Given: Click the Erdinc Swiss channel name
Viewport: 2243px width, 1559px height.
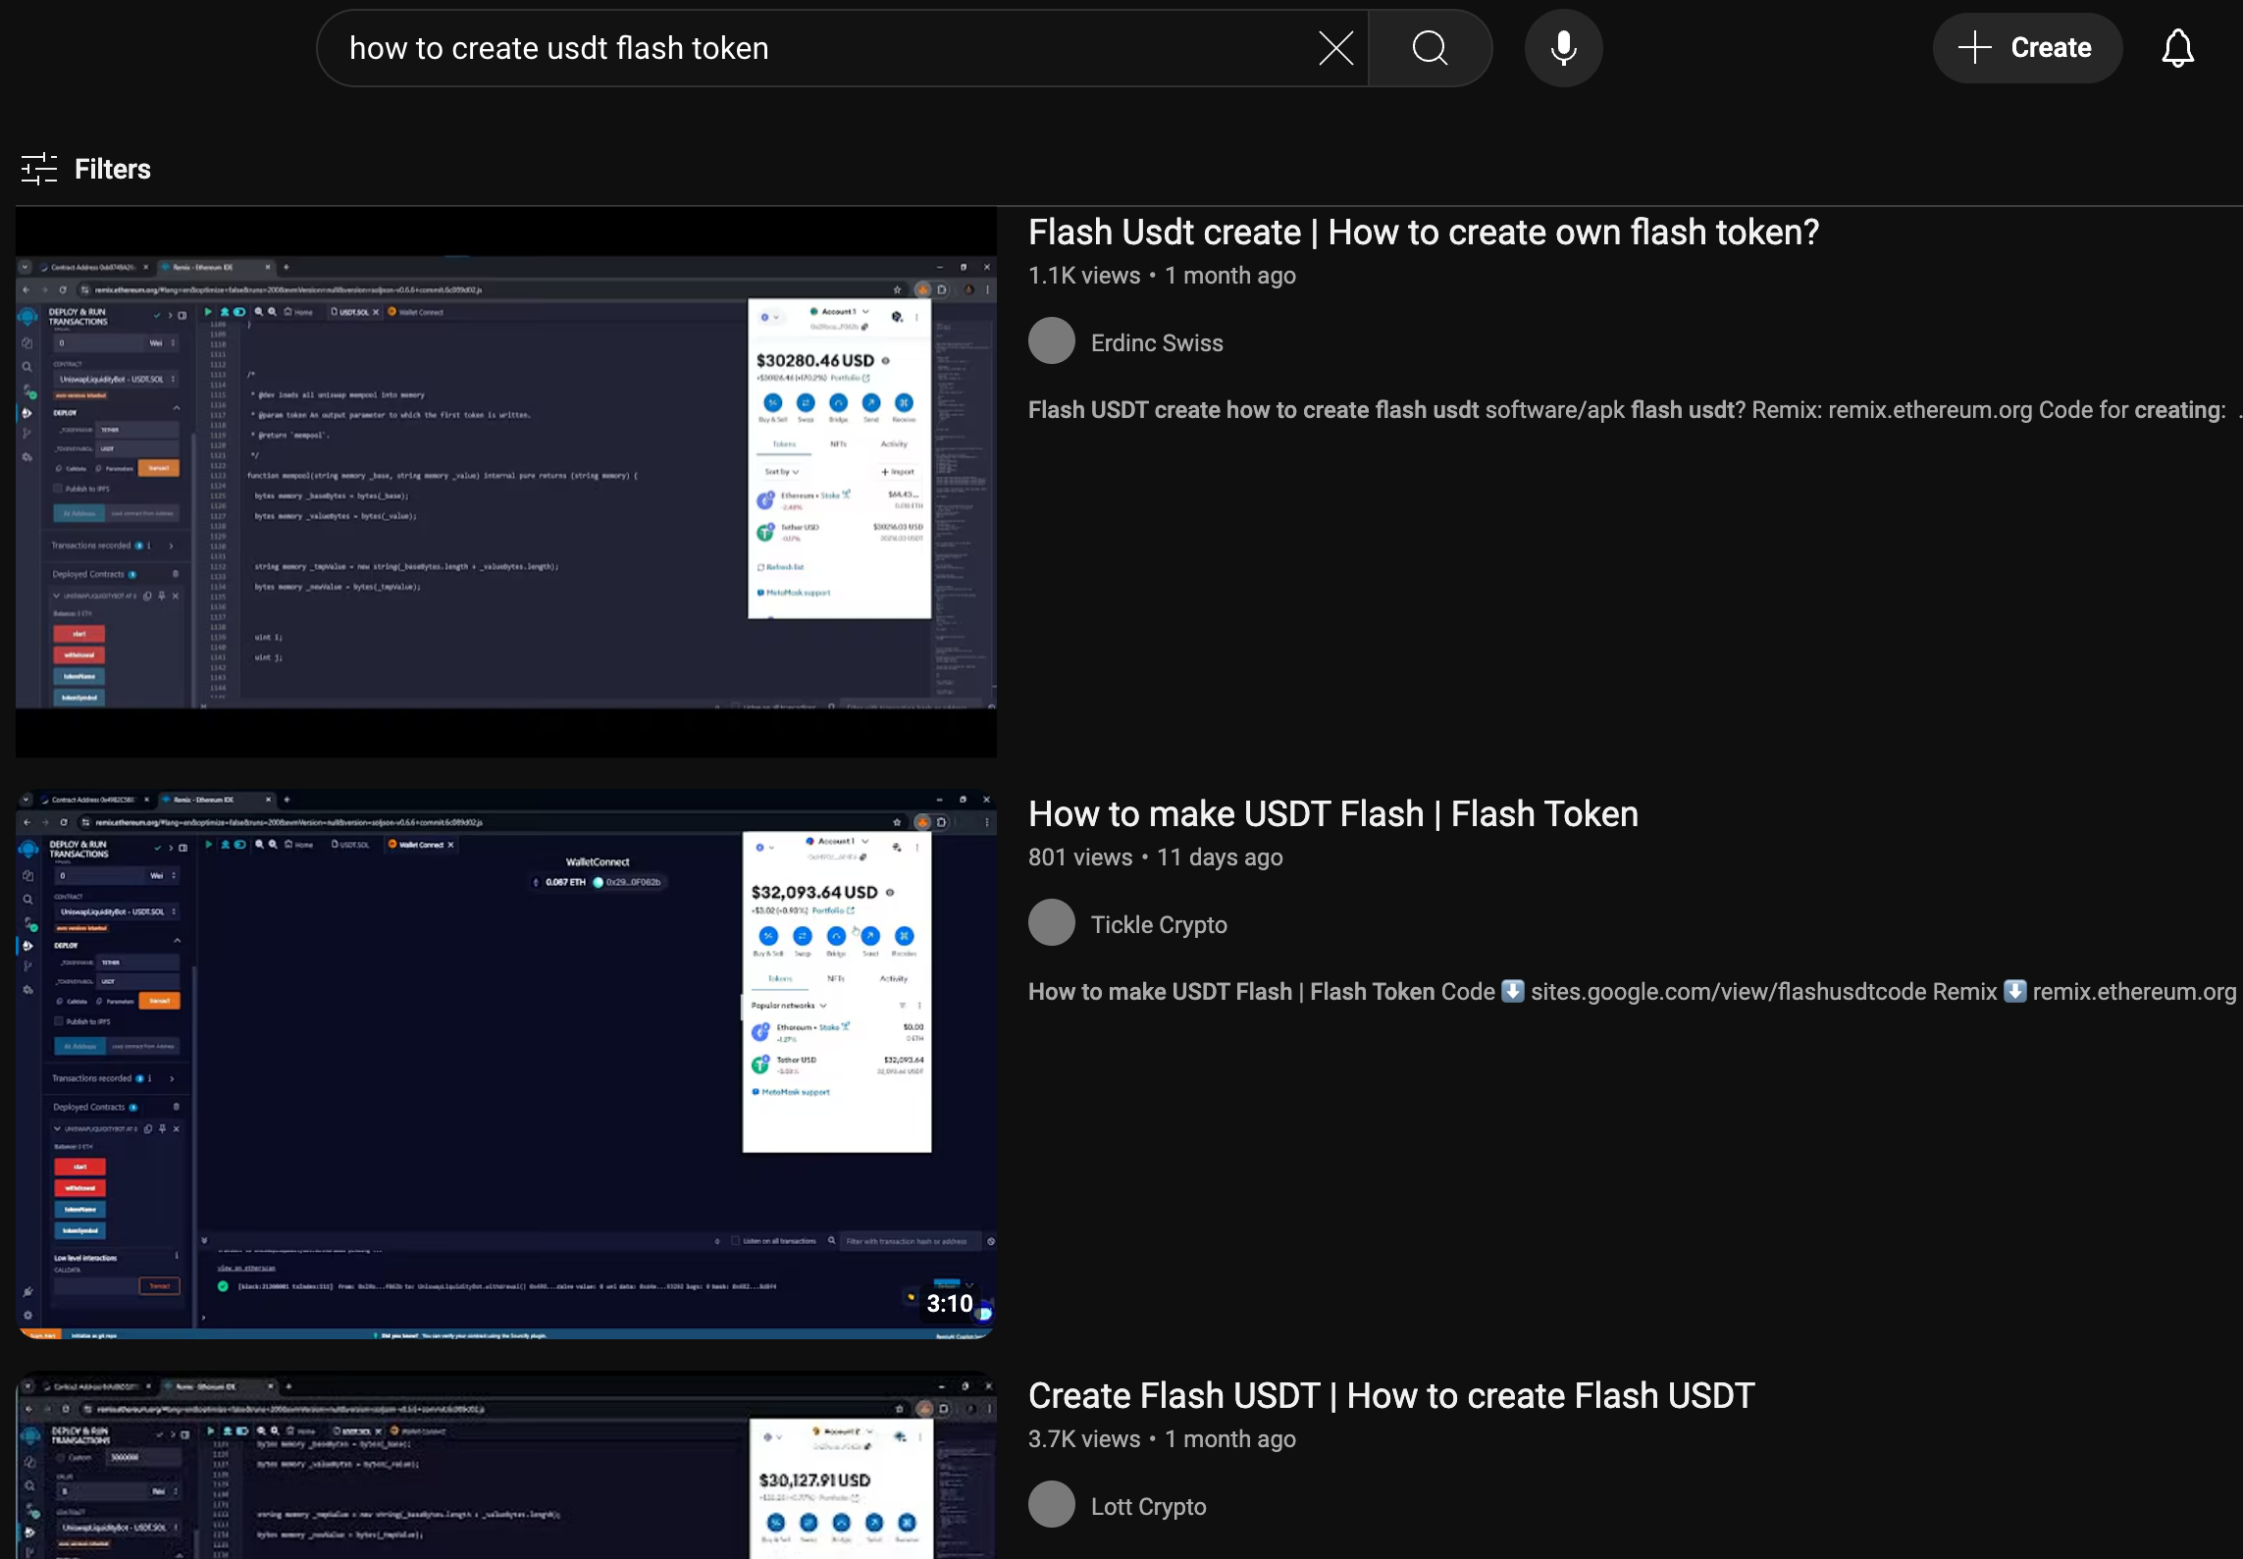Looking at the screenshot, I should click(x=1157, y=343).
